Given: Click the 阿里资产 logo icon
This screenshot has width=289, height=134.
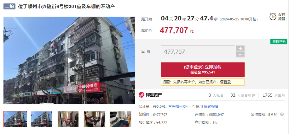Looking at the screenshot, I should pos(142,95).
